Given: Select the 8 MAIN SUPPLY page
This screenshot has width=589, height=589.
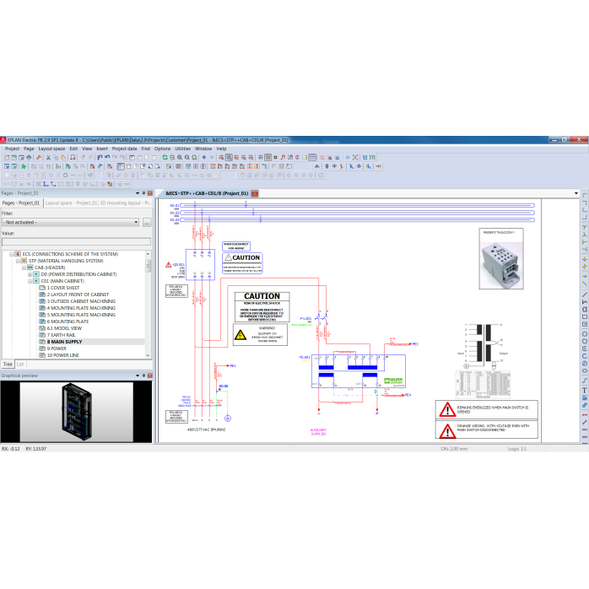Looking at the screenshot, I should 64,342.
